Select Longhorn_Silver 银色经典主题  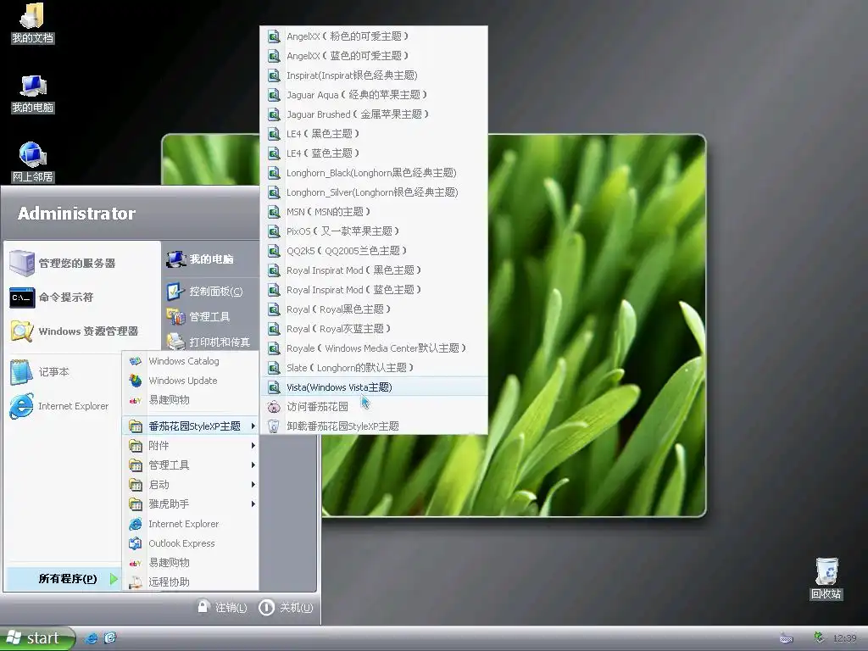(x=374, y=192)
